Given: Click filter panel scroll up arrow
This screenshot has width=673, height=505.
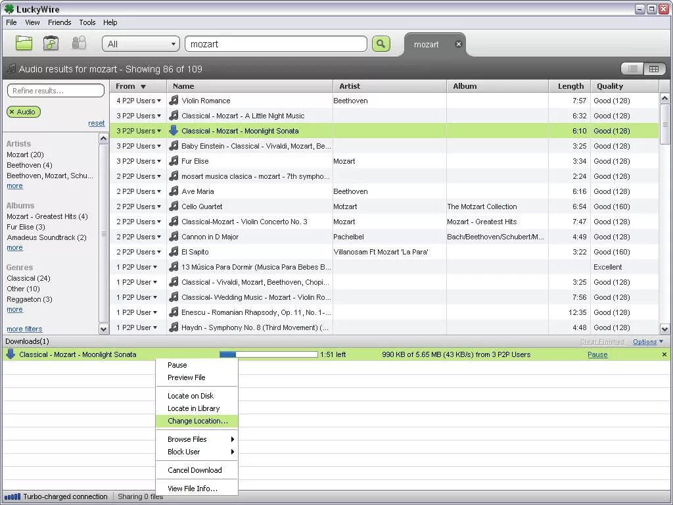Looking at the screenshot, I should (103, 138).
